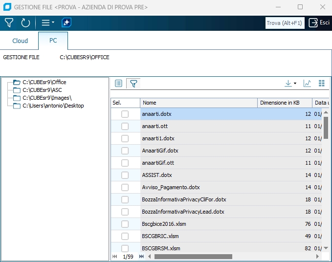Click the chart graph icon
332x262 pixels.
[x=307, y=84]
